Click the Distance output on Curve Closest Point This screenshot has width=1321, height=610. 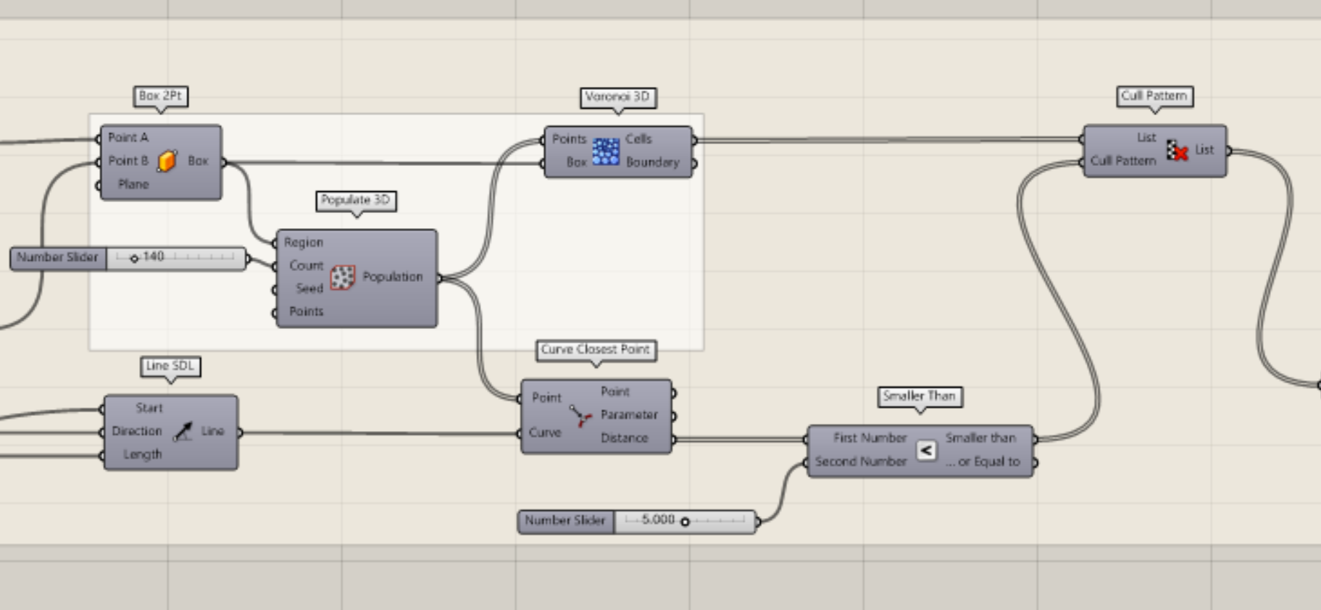(x=624, y=438)
